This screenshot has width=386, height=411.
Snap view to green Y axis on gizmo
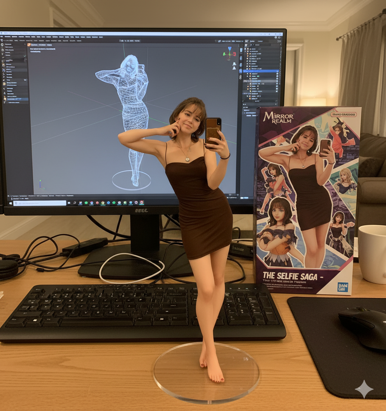point(224,54)
